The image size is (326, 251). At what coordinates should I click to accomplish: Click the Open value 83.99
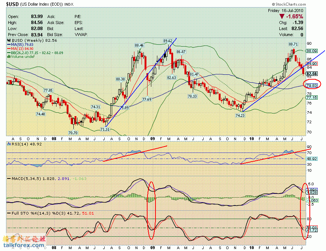37,17
